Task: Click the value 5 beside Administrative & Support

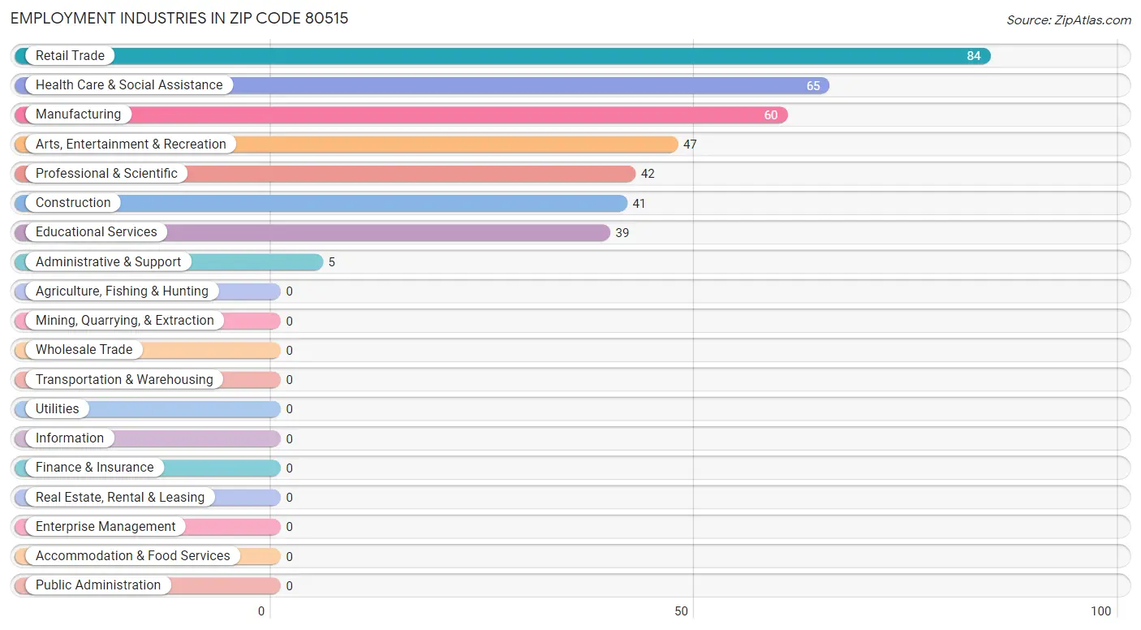Action: click(332, 262)
